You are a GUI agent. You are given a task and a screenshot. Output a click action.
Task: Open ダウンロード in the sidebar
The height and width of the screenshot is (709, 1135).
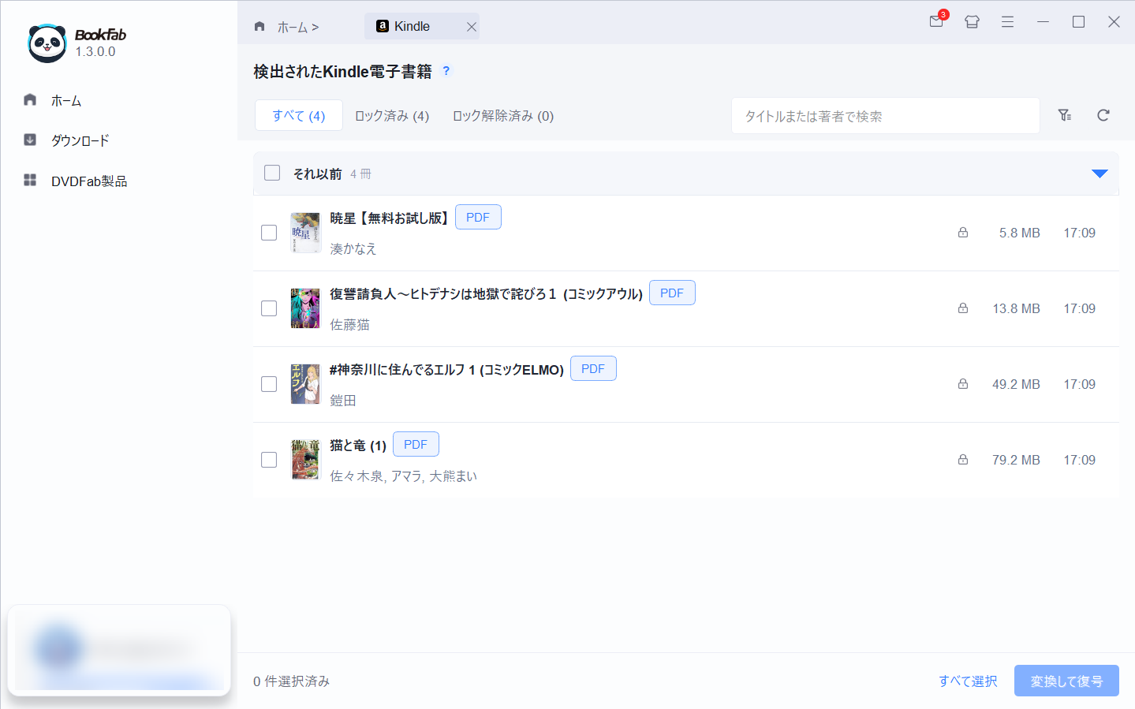80,140
